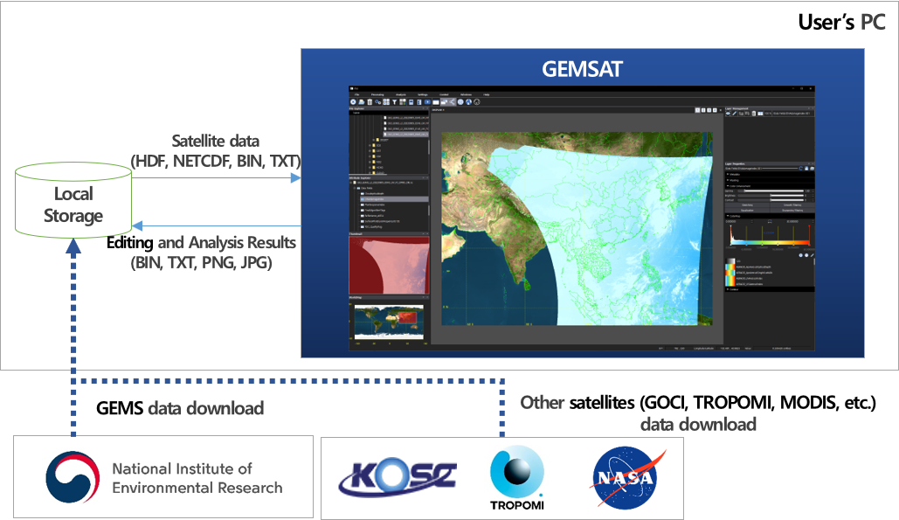This screenshot has width=899, height=520.
Task: Toggle the layer eye visibility icon
Action: (728, 114)
